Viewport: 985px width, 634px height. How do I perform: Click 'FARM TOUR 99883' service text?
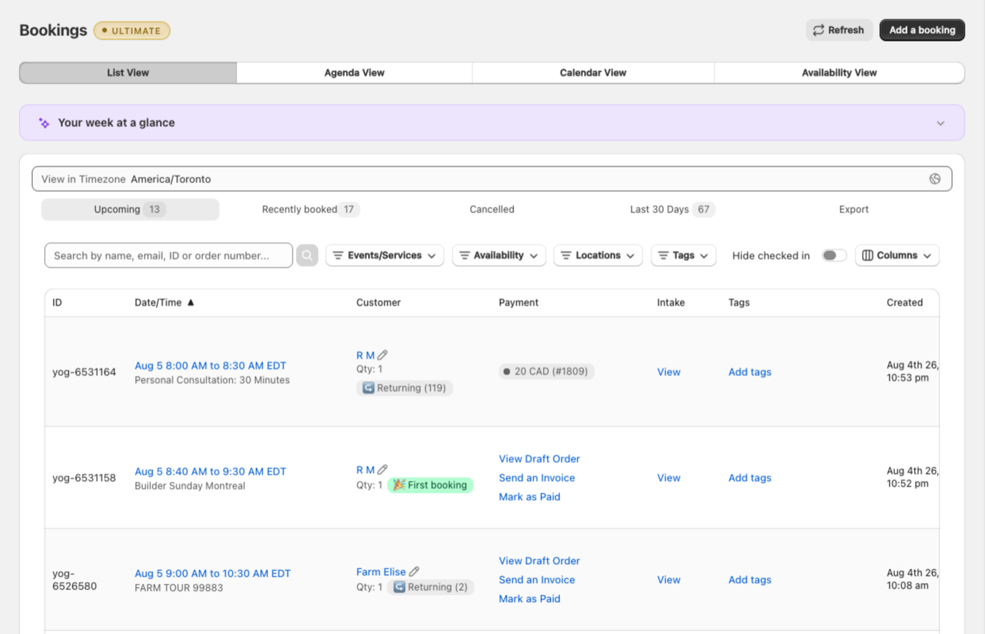coord(179,588)
